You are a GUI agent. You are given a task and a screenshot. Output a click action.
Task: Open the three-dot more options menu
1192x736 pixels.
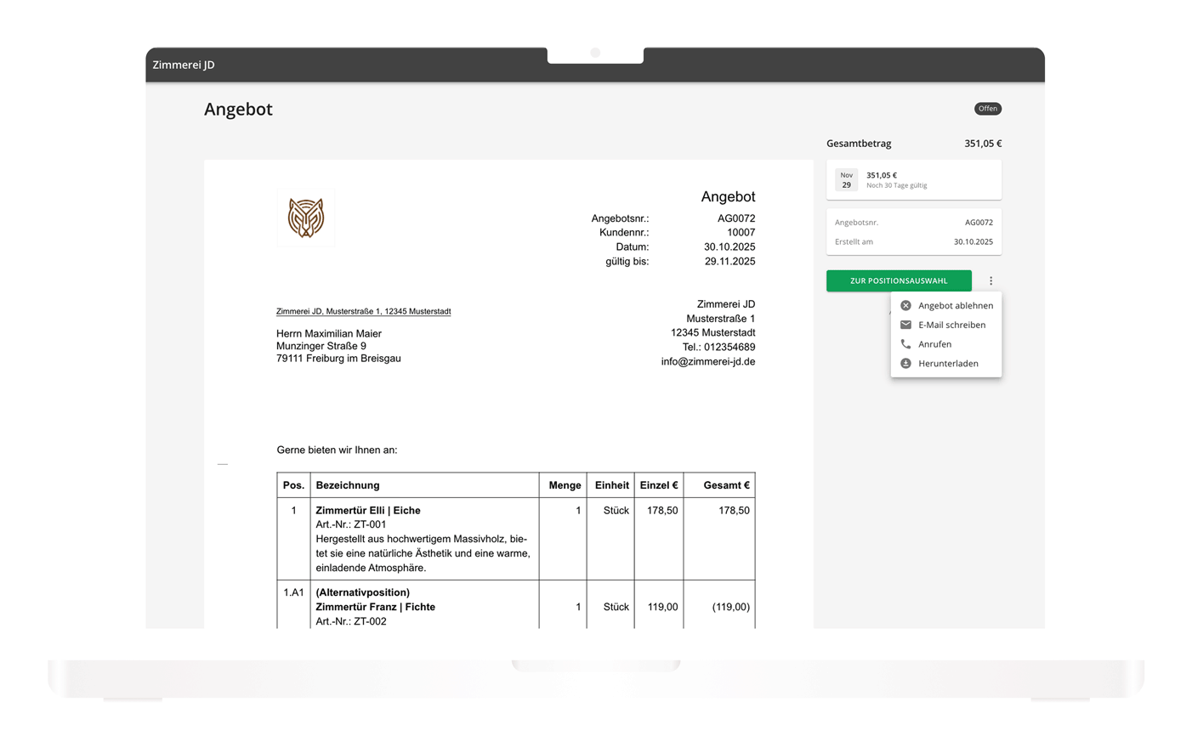[990, 280]
